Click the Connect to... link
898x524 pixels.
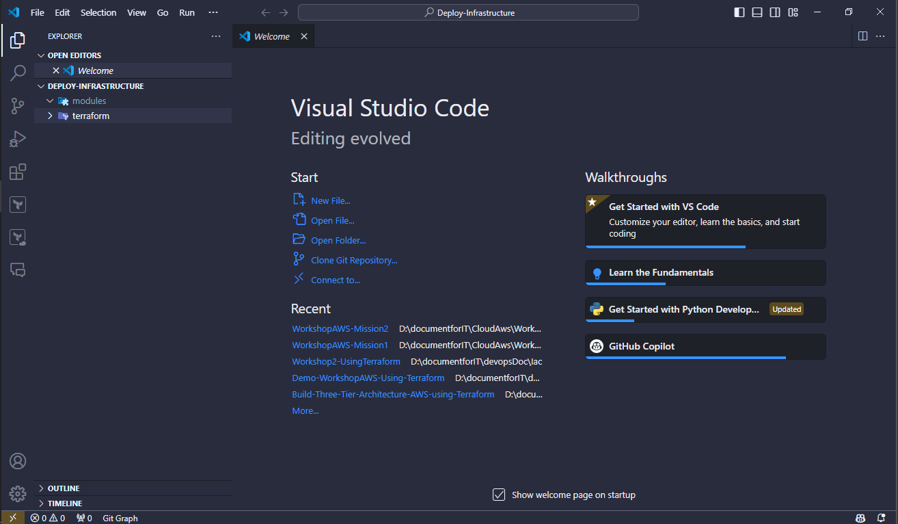tap(335, 280)
